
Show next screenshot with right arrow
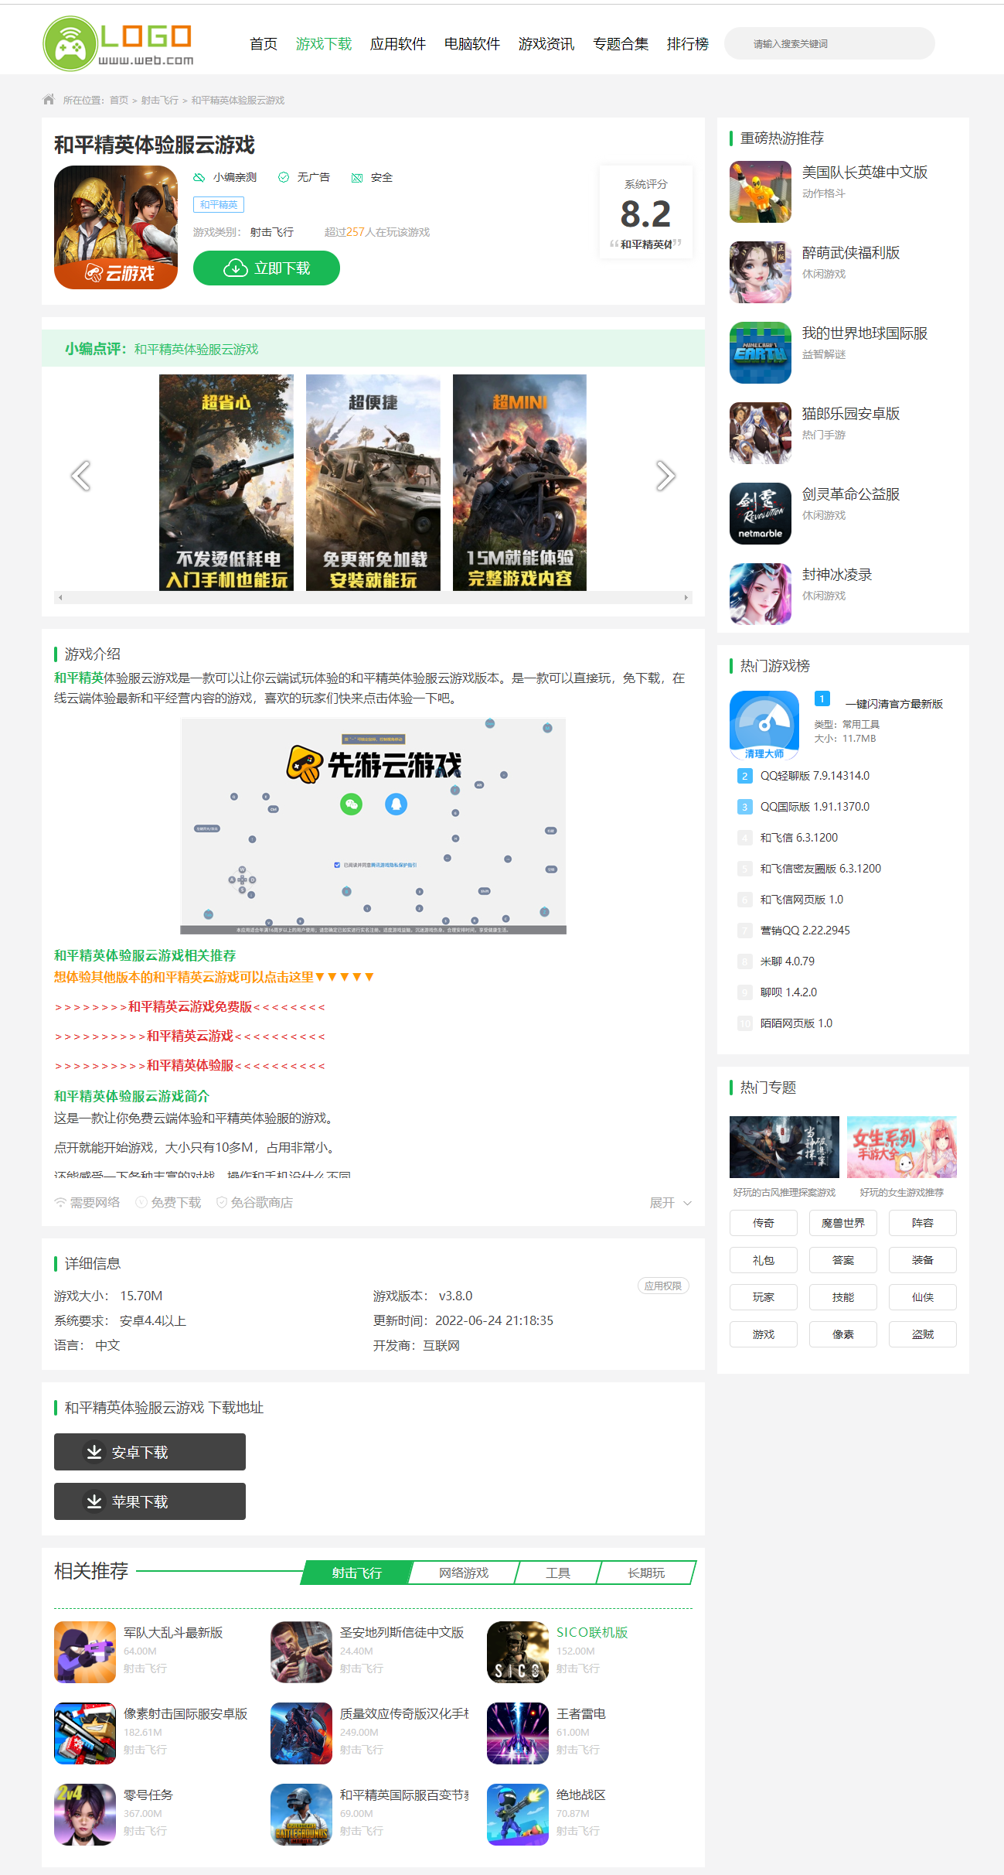coord(665,476)
